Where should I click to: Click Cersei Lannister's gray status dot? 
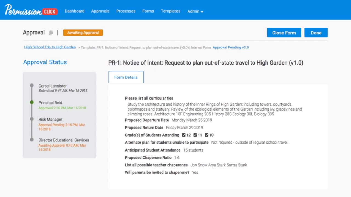point(32,86)
